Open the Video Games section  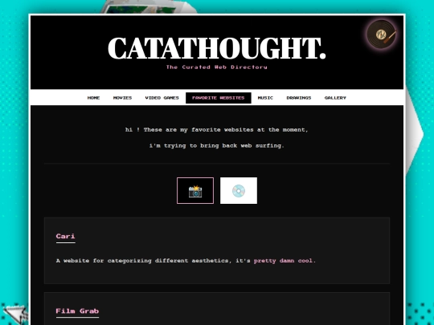tap(162, 98)
